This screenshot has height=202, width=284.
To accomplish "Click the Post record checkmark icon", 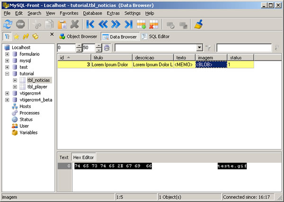I will click(170, 25).
